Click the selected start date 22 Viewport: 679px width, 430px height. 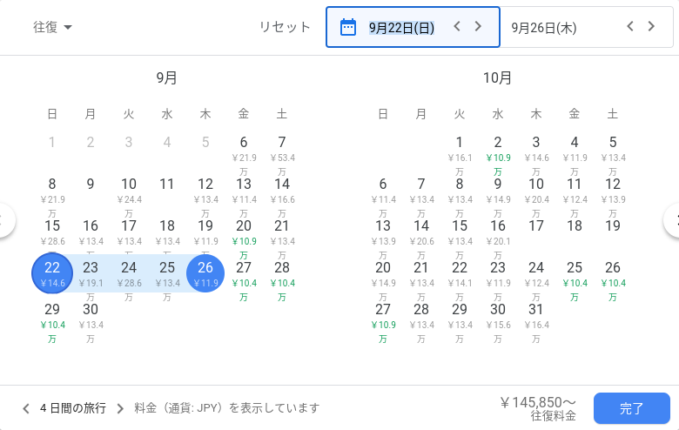click(52, 273)
